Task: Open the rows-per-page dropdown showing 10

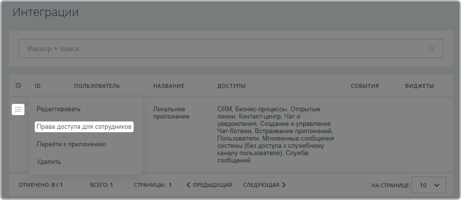Action: (429, 185)
